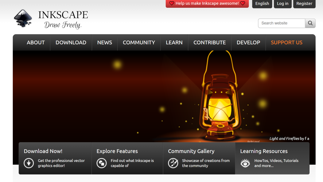Viewport: 323px width, 182px height.
Task: Click 'Find out what Inkscape is capable of'
Action: coord(132,163)
